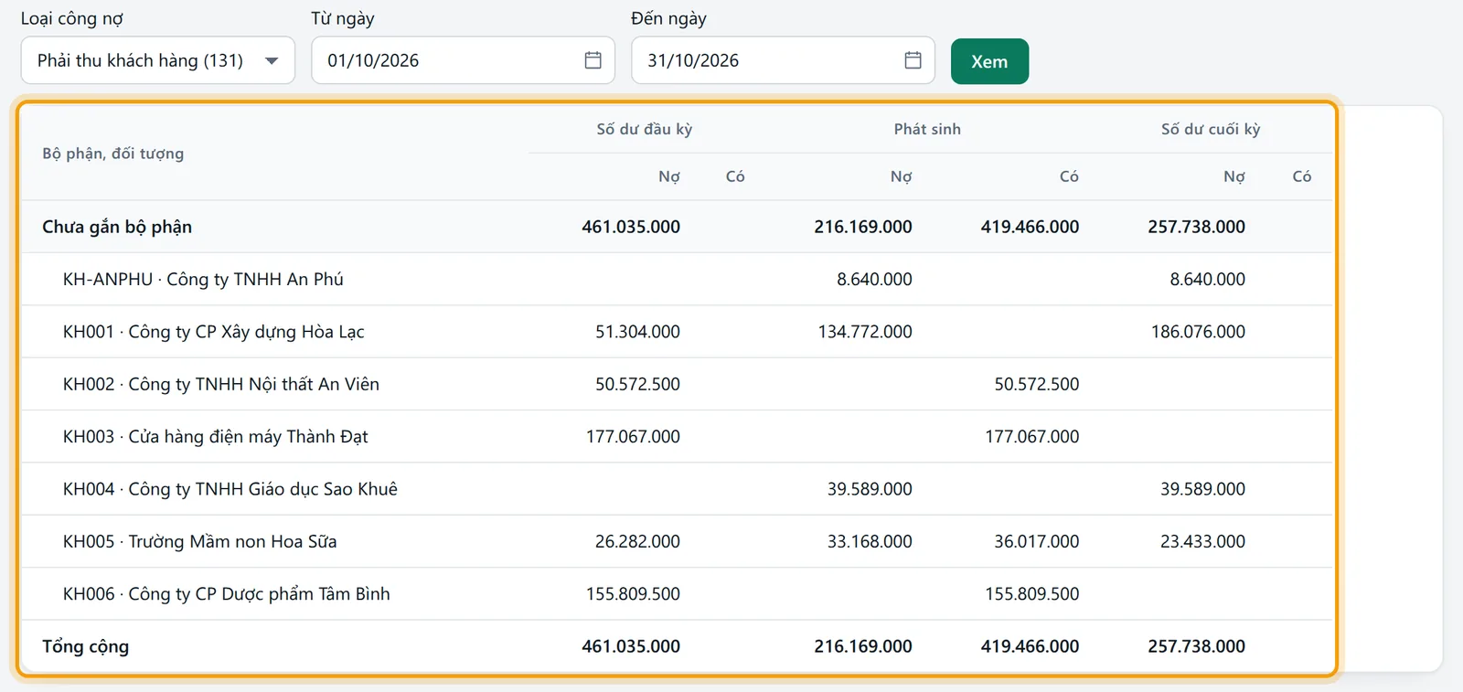
Task: Open calendar picker for Từ ngày field
Action: (x=593, y=60)
